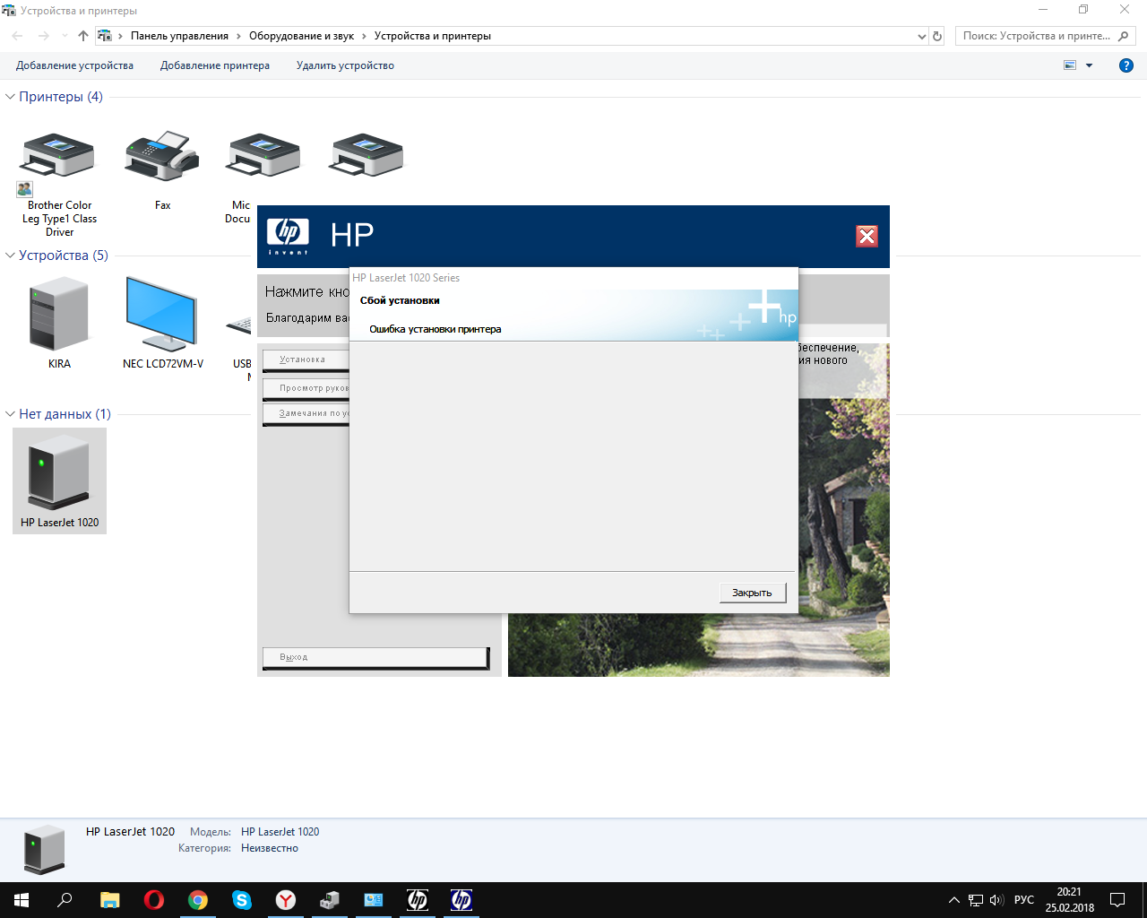Select the Fax device icon
This screenshot has width=1147, height=918.
[x=162, y=157]
